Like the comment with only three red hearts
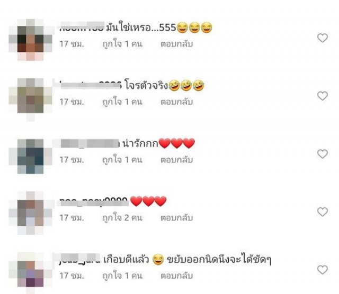Screen dimensions: 339x294 [323, 212]
